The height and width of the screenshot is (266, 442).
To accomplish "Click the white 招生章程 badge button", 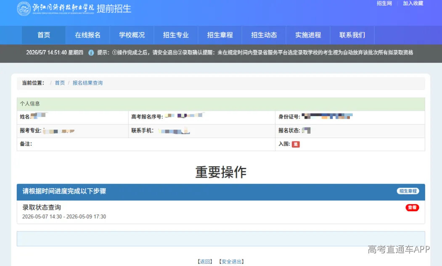I will (408, 191).
